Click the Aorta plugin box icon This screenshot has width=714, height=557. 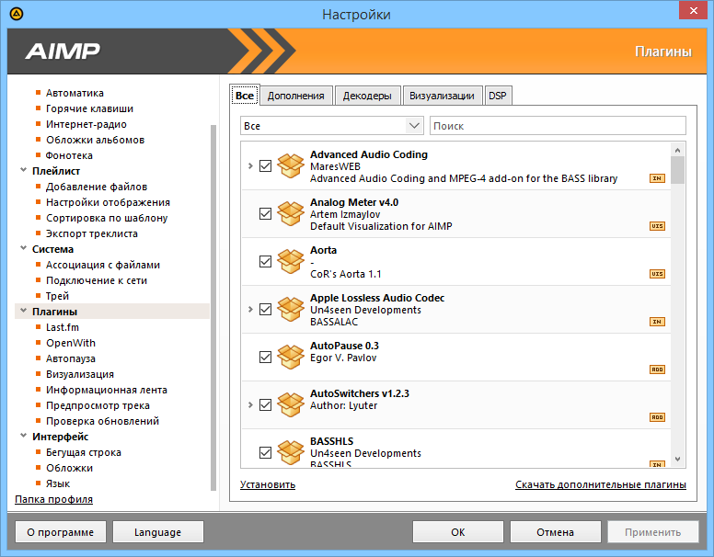point(291,262)
